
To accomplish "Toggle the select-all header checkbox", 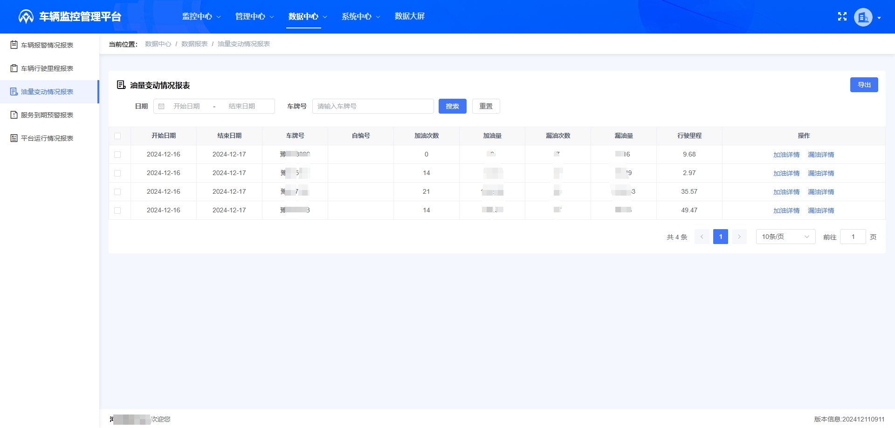I will pos(117,136).
